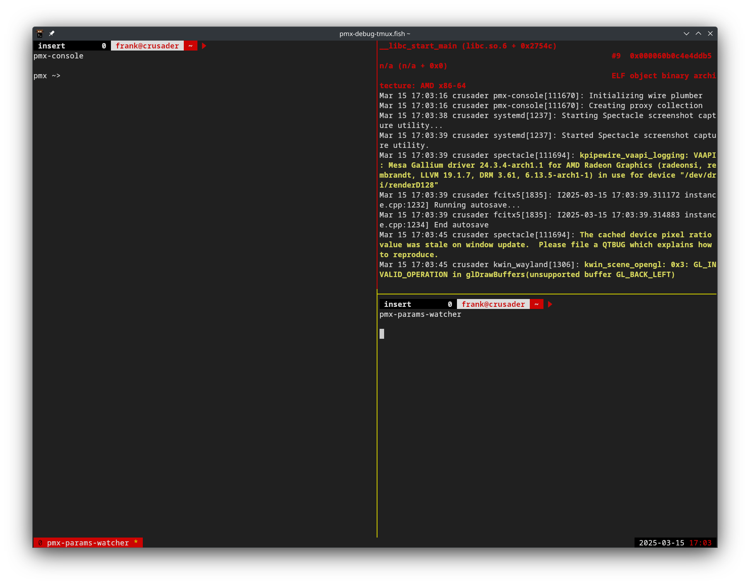Screen dimensions: 750x586
Task: Click the minimize chevron in the title bar
Action: [686, 34]
